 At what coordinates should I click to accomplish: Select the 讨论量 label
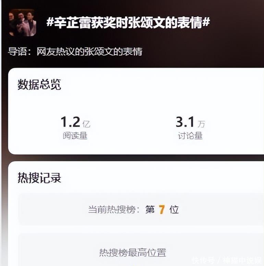point(190,136)
